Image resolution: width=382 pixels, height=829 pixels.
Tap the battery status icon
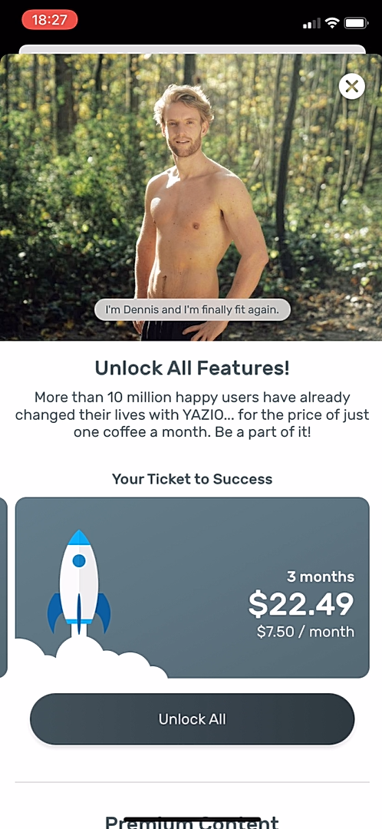(x=356, y=23)
